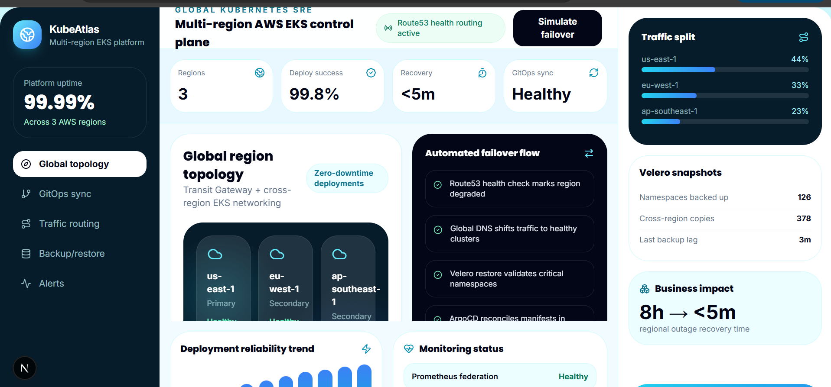This screenshot has height=387, width=831.
Task: Click the Prometheus federation Healthy row
Action: pos(500,375)
